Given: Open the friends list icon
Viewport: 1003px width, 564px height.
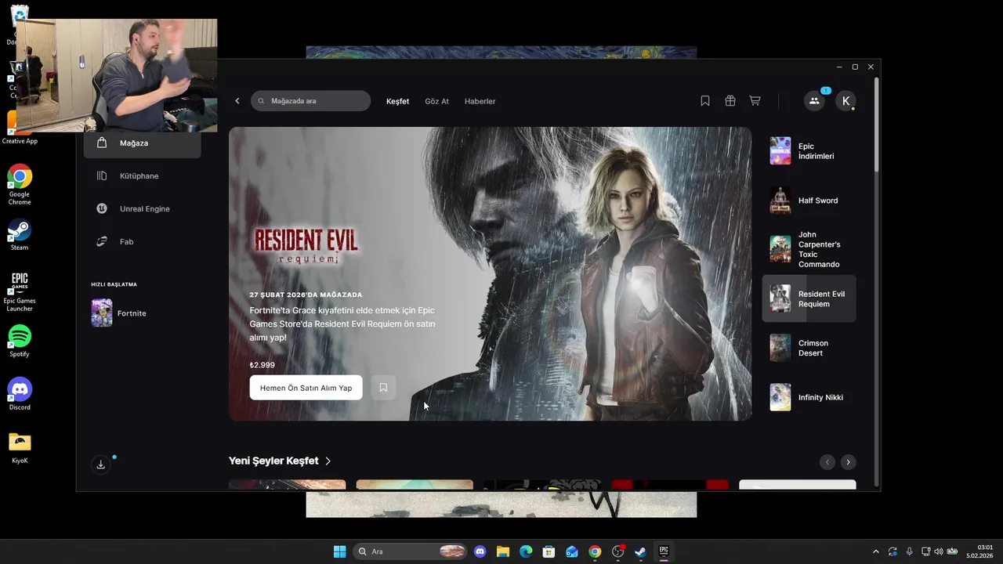Looking at the screenshot, I should [x=814, y=101].
